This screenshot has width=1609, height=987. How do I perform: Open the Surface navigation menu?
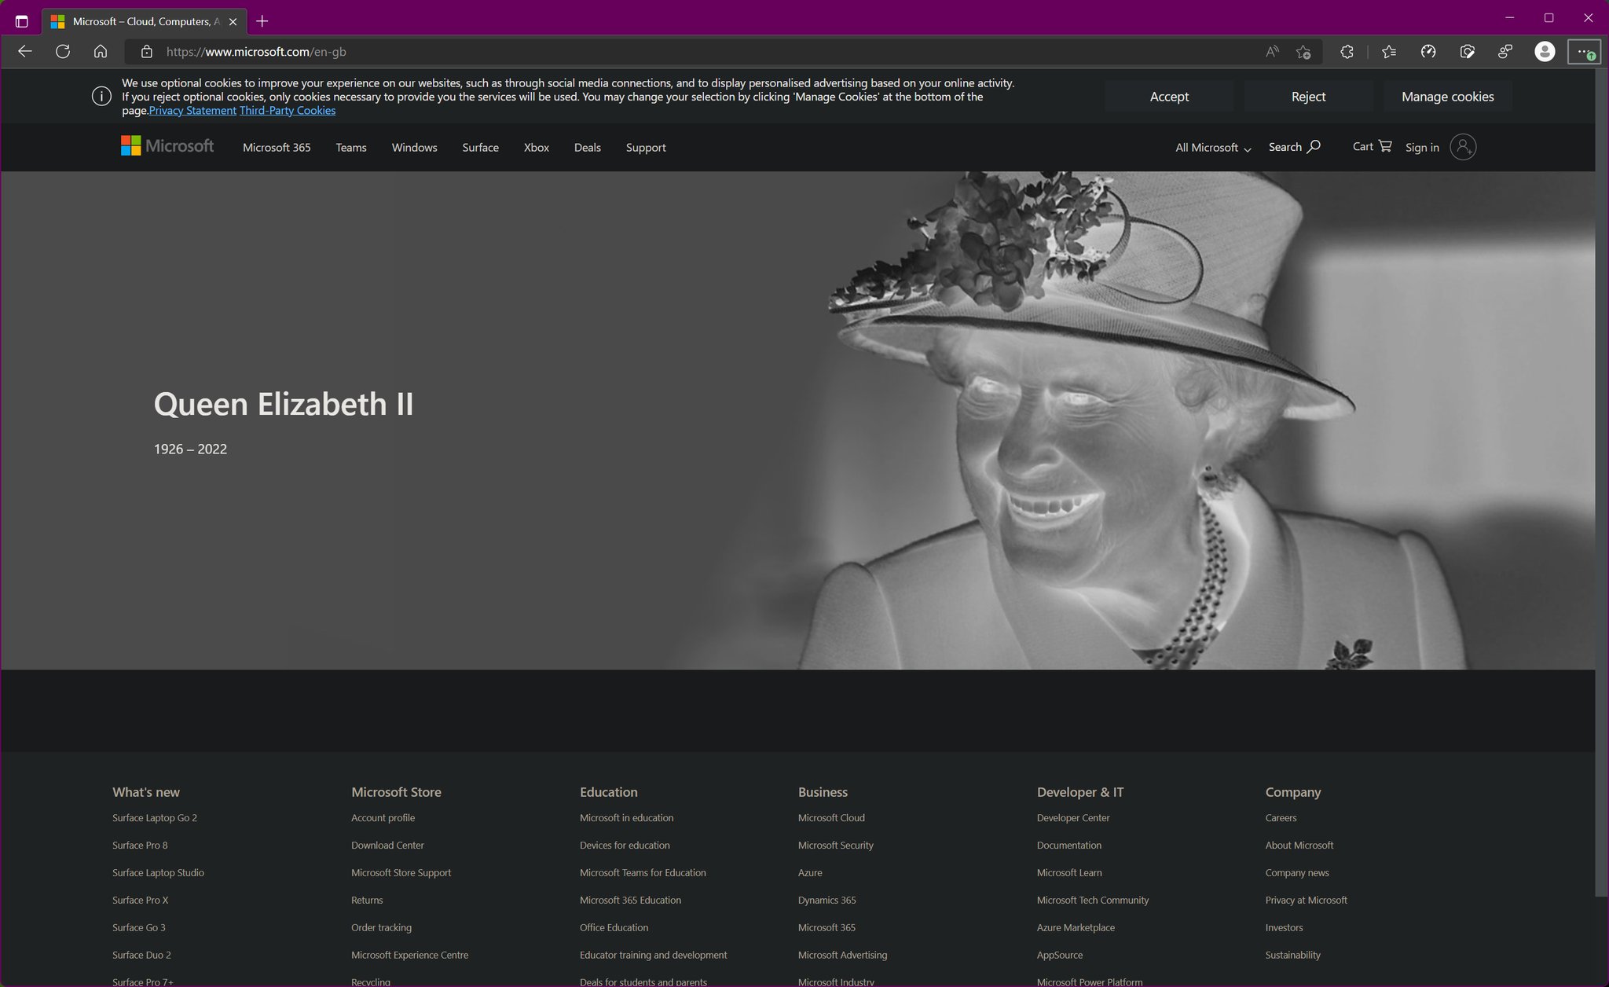(x=479, y=147)
